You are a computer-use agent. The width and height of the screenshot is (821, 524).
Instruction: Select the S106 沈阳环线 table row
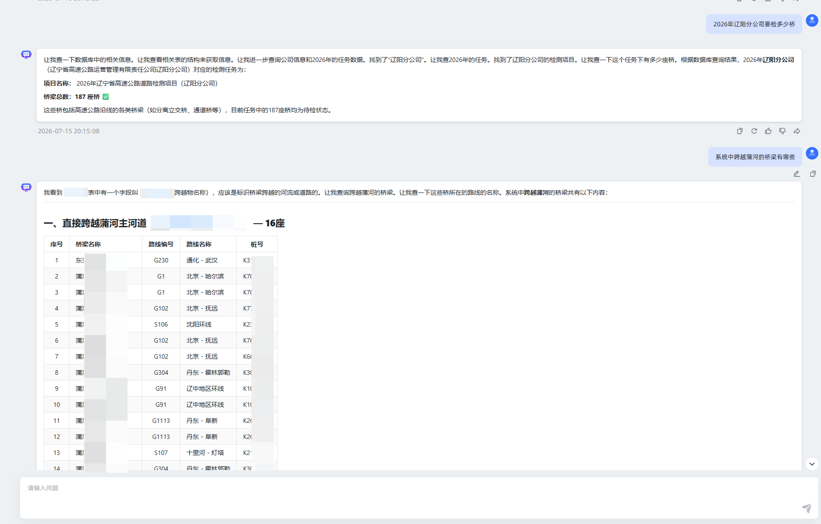point(160,324)
